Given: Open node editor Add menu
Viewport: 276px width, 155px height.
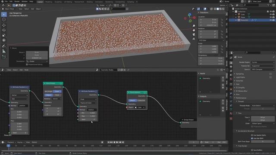Looking at the screenshot, I should (x=21, y=70).
